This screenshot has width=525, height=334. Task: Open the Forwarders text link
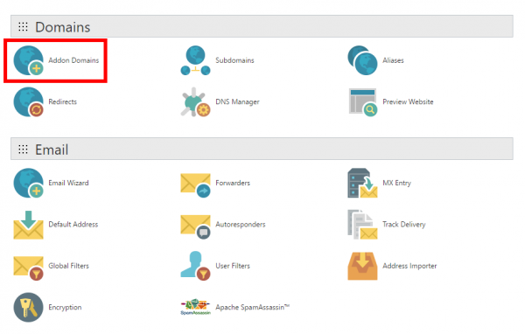tap(233, 183)
